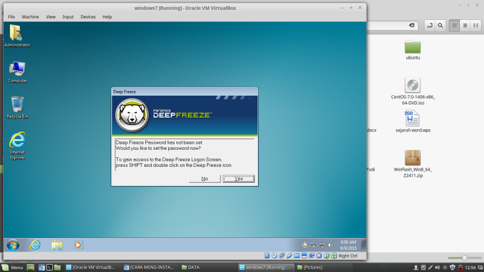Click the hard disk activity status icon
This screenshot has height=272, width=484.
(x=267, y=256)
